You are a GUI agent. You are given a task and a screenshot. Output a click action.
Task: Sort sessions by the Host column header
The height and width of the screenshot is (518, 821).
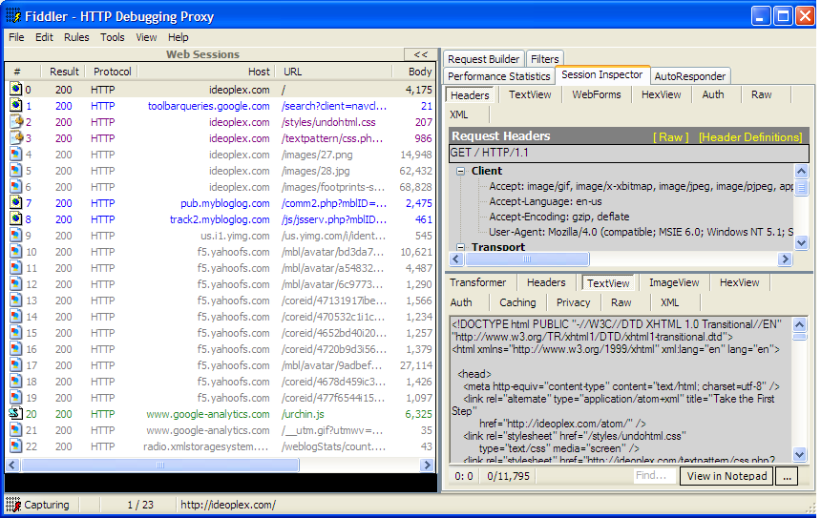pos(207,72)
